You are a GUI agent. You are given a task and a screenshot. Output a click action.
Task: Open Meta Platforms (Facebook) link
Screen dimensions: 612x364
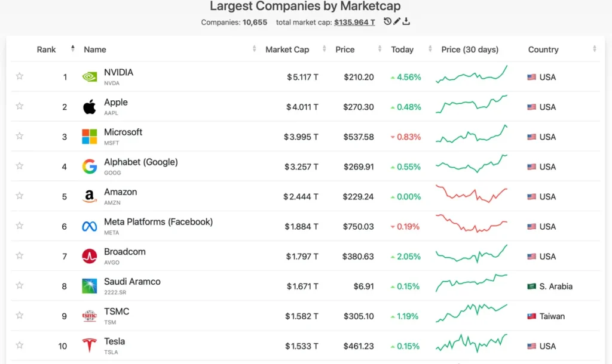tap(158, 222)
